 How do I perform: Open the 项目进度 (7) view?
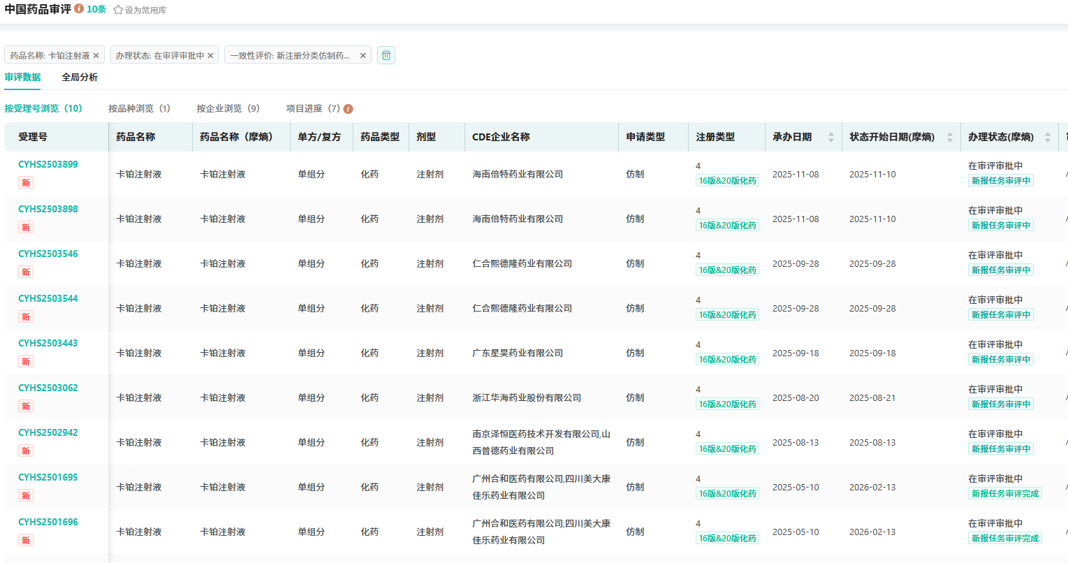click(312, 109)
